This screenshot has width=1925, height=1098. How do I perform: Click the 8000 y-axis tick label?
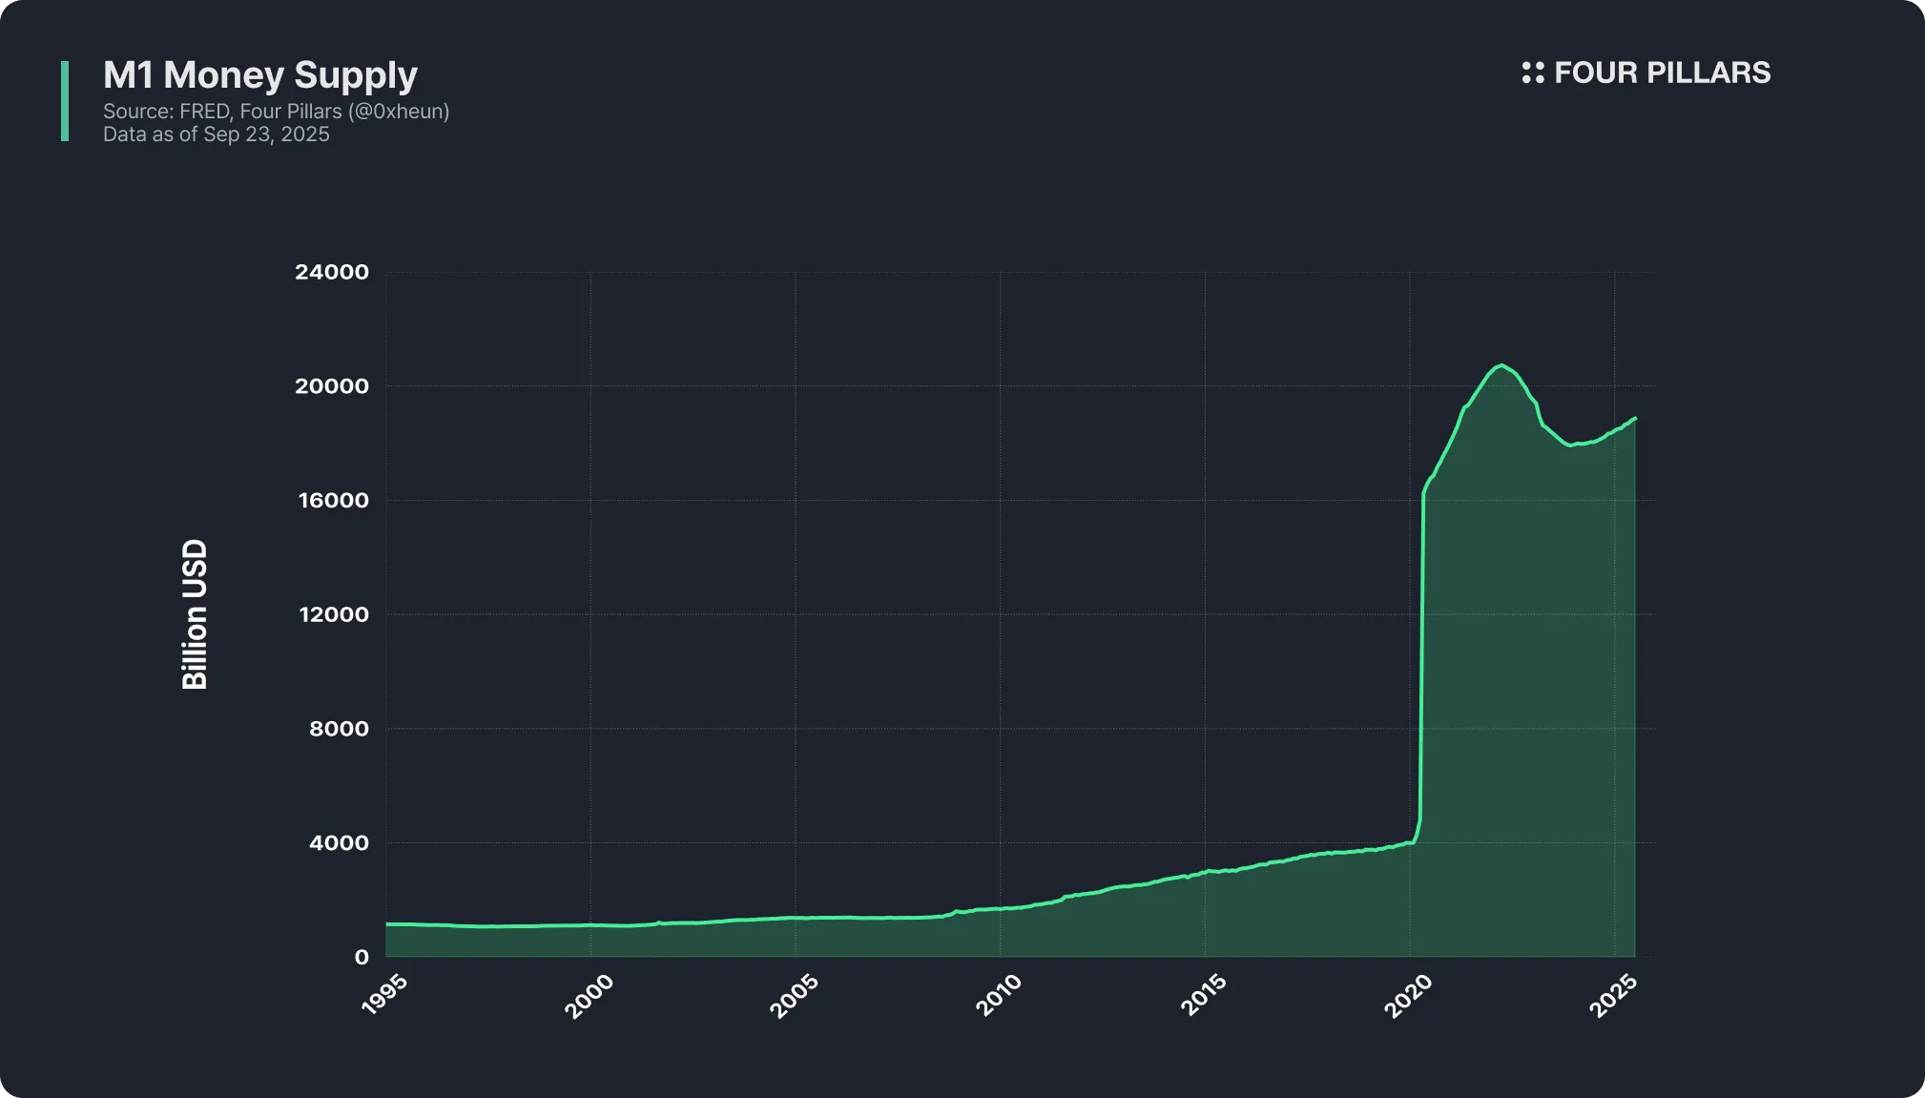pos(338,729)
